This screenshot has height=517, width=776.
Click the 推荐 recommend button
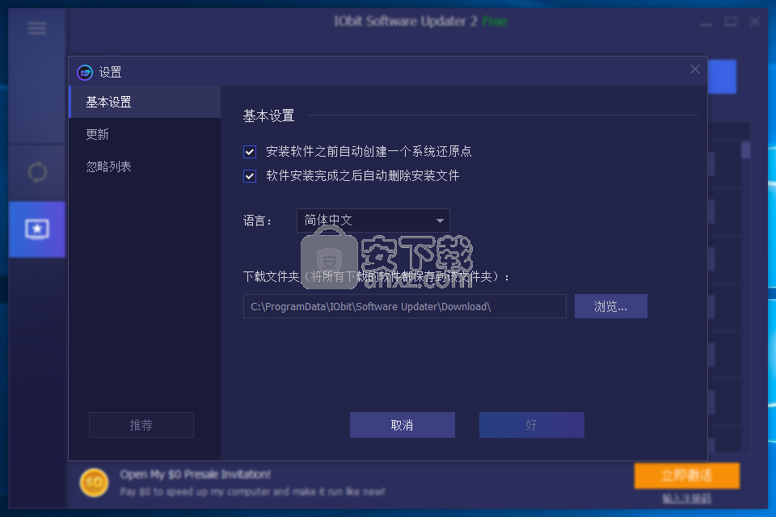click(x=141, y=425)
